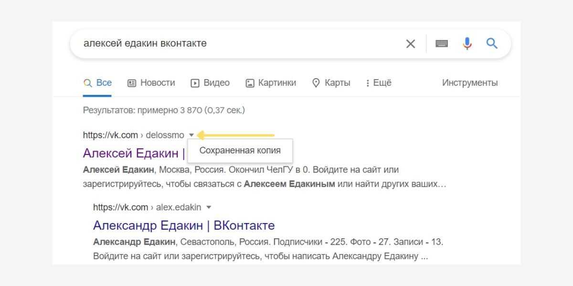Click the 'https://vk.com › alex.edakin' URL breadcrumb
This screenshot has width=573, height=286.
147,207
